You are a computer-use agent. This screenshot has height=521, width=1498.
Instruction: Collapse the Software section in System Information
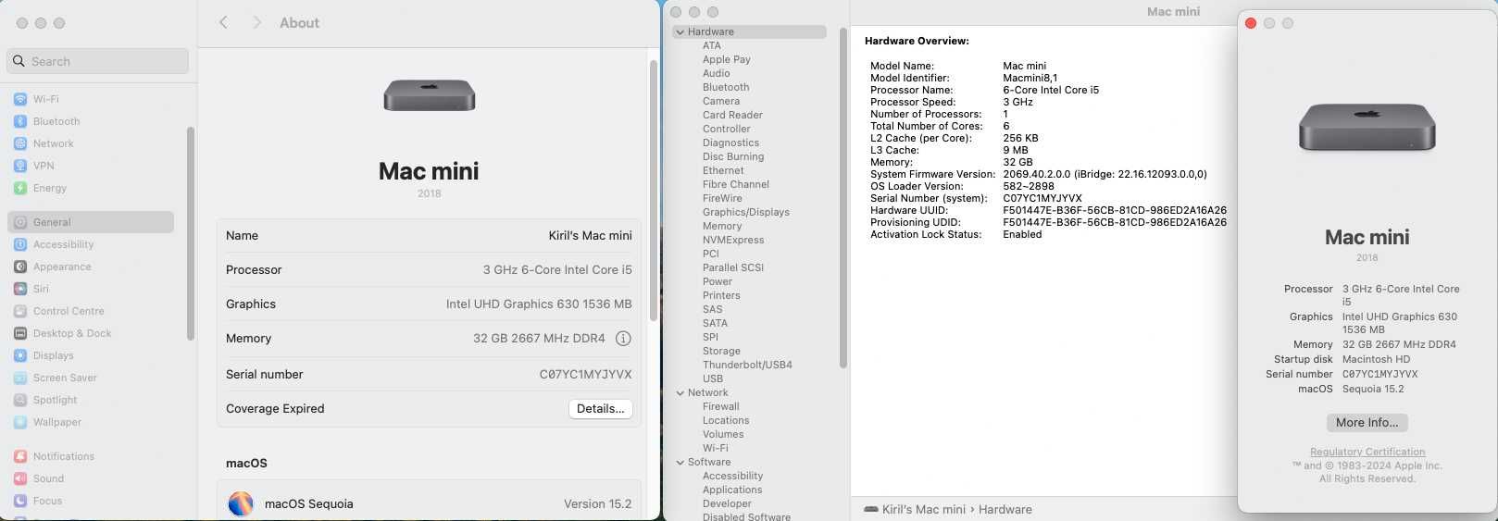pyautogui.click(x=680, y=462)
